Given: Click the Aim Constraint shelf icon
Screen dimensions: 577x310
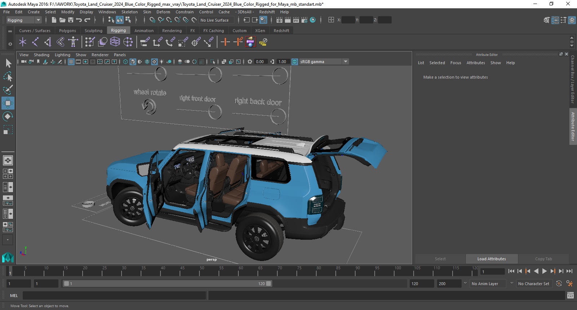Looking at the screenshot, I should click(x=195, y=42).
